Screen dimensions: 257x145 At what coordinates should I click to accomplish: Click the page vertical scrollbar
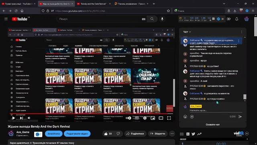(255, 26)
